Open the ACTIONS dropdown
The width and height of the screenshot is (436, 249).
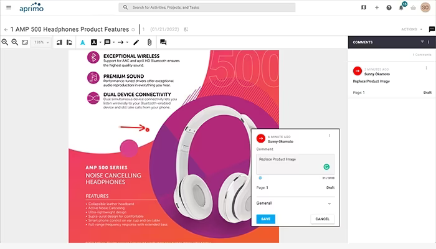412,29
